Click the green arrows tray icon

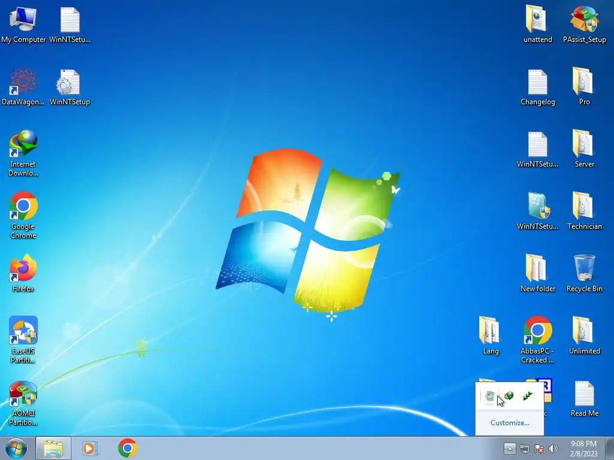pos(528,396)
